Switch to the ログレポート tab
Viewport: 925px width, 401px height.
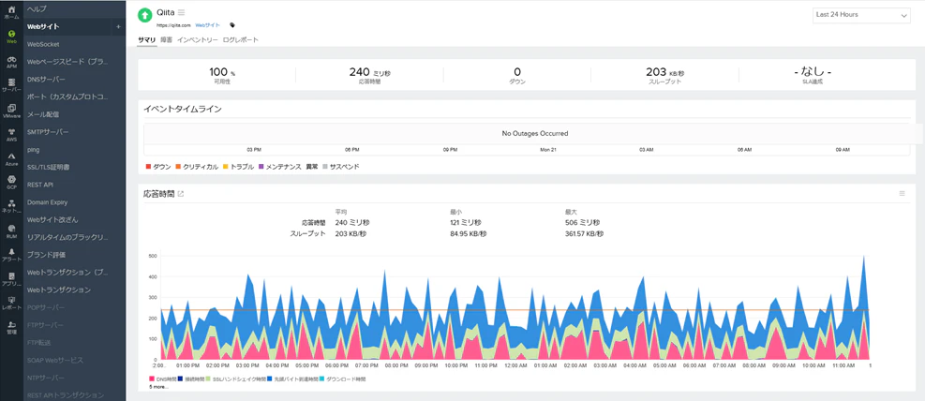pyautogui.click(x=241, y=40)
